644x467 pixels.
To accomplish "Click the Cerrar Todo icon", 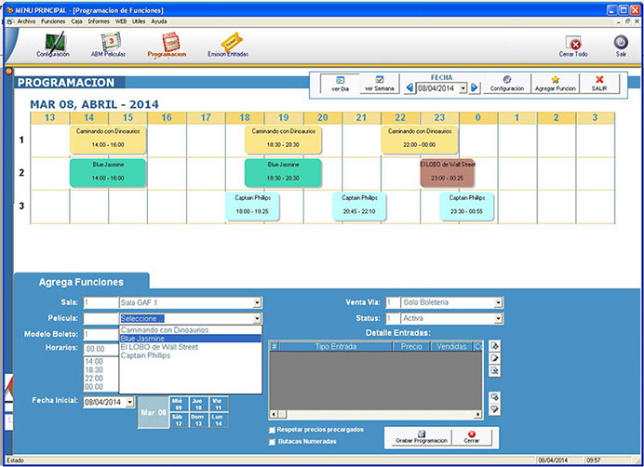I will pyautogui.click(x=573, y=45).
